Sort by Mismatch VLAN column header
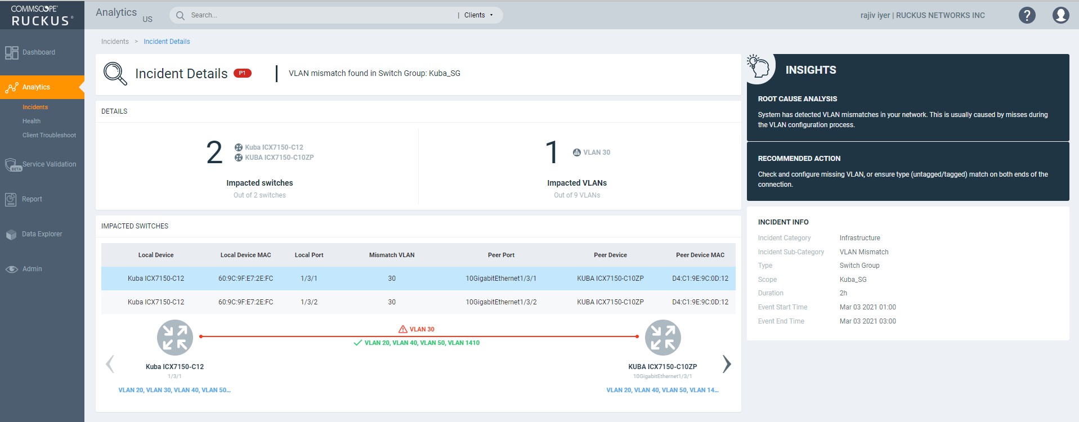This screenshot has width=1079, height=422. [392, 255]
